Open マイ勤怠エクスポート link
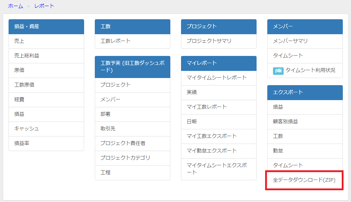This screenshot has height=202, width=351. [212, 151]
